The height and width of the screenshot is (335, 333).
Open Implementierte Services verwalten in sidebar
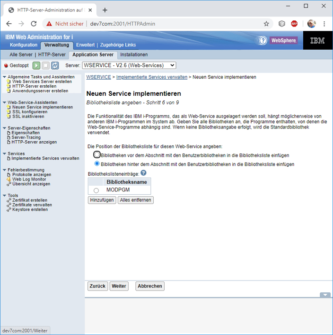tap(45, 158)
